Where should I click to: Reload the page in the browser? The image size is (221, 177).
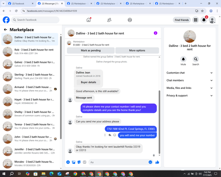(16, 11)
